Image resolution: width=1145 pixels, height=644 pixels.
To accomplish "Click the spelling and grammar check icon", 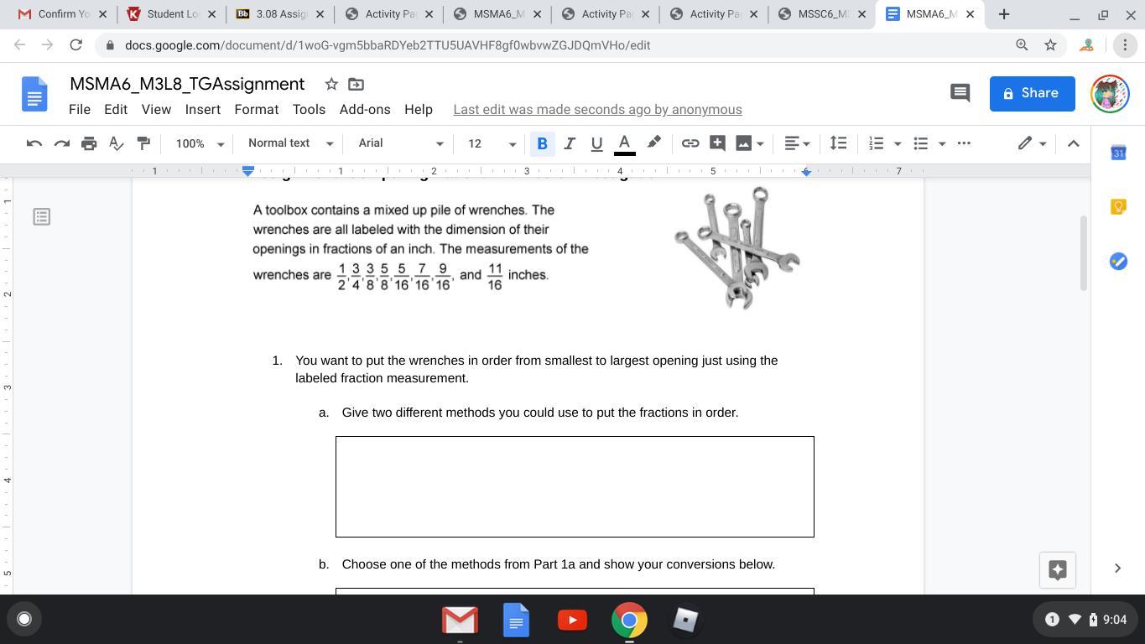I will point(117,143).
